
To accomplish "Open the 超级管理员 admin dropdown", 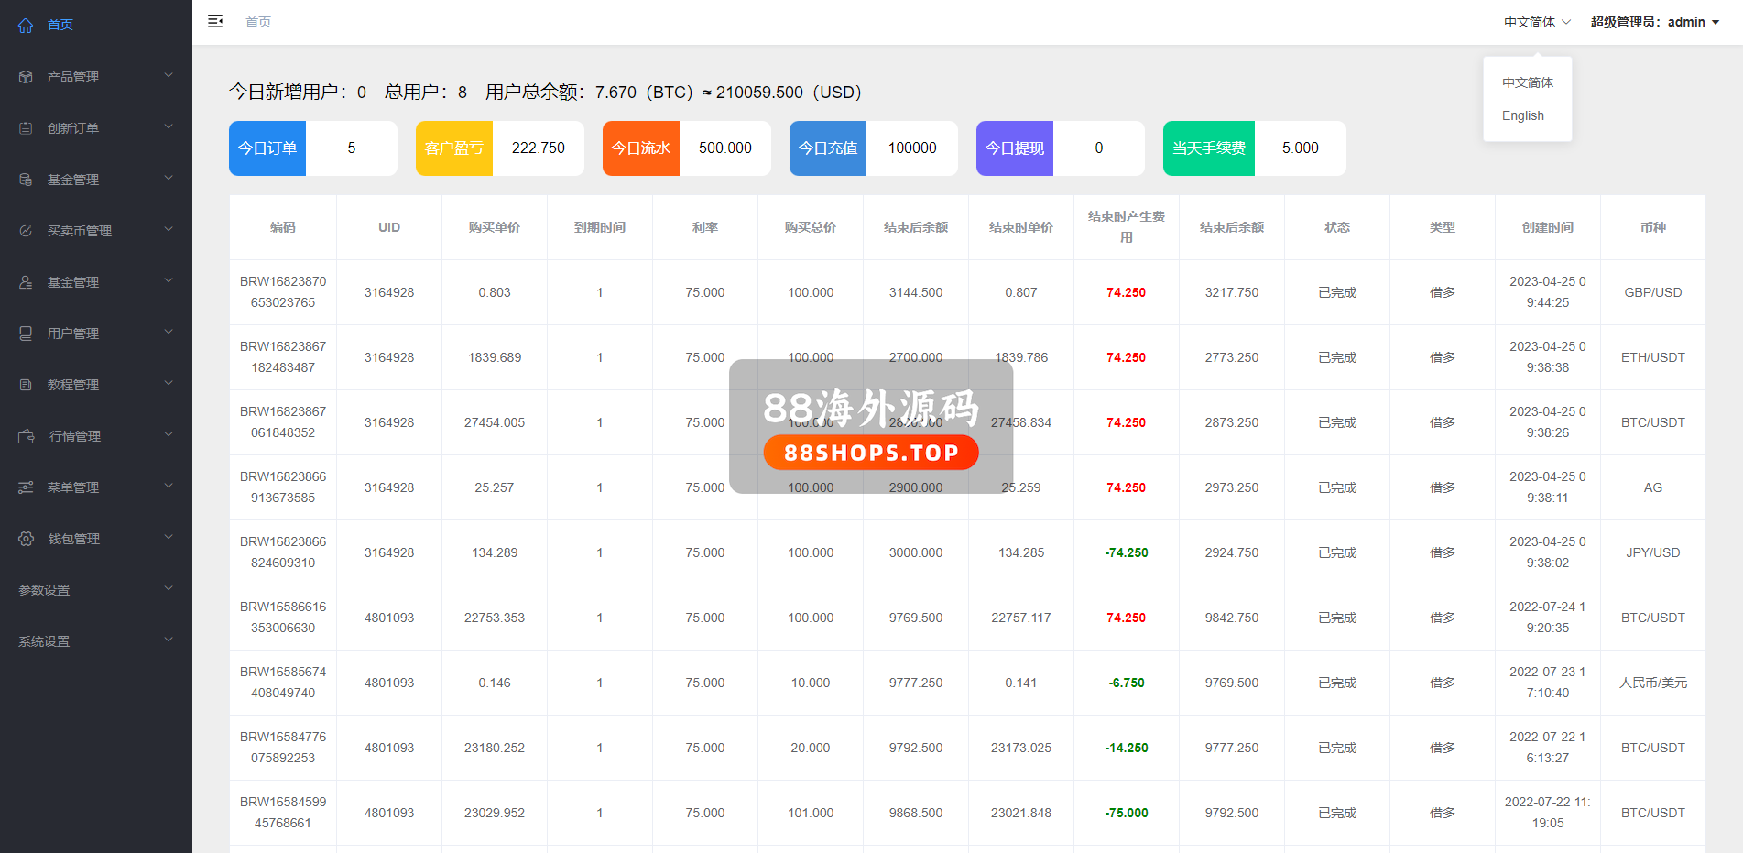I will tap(1654, 22).
